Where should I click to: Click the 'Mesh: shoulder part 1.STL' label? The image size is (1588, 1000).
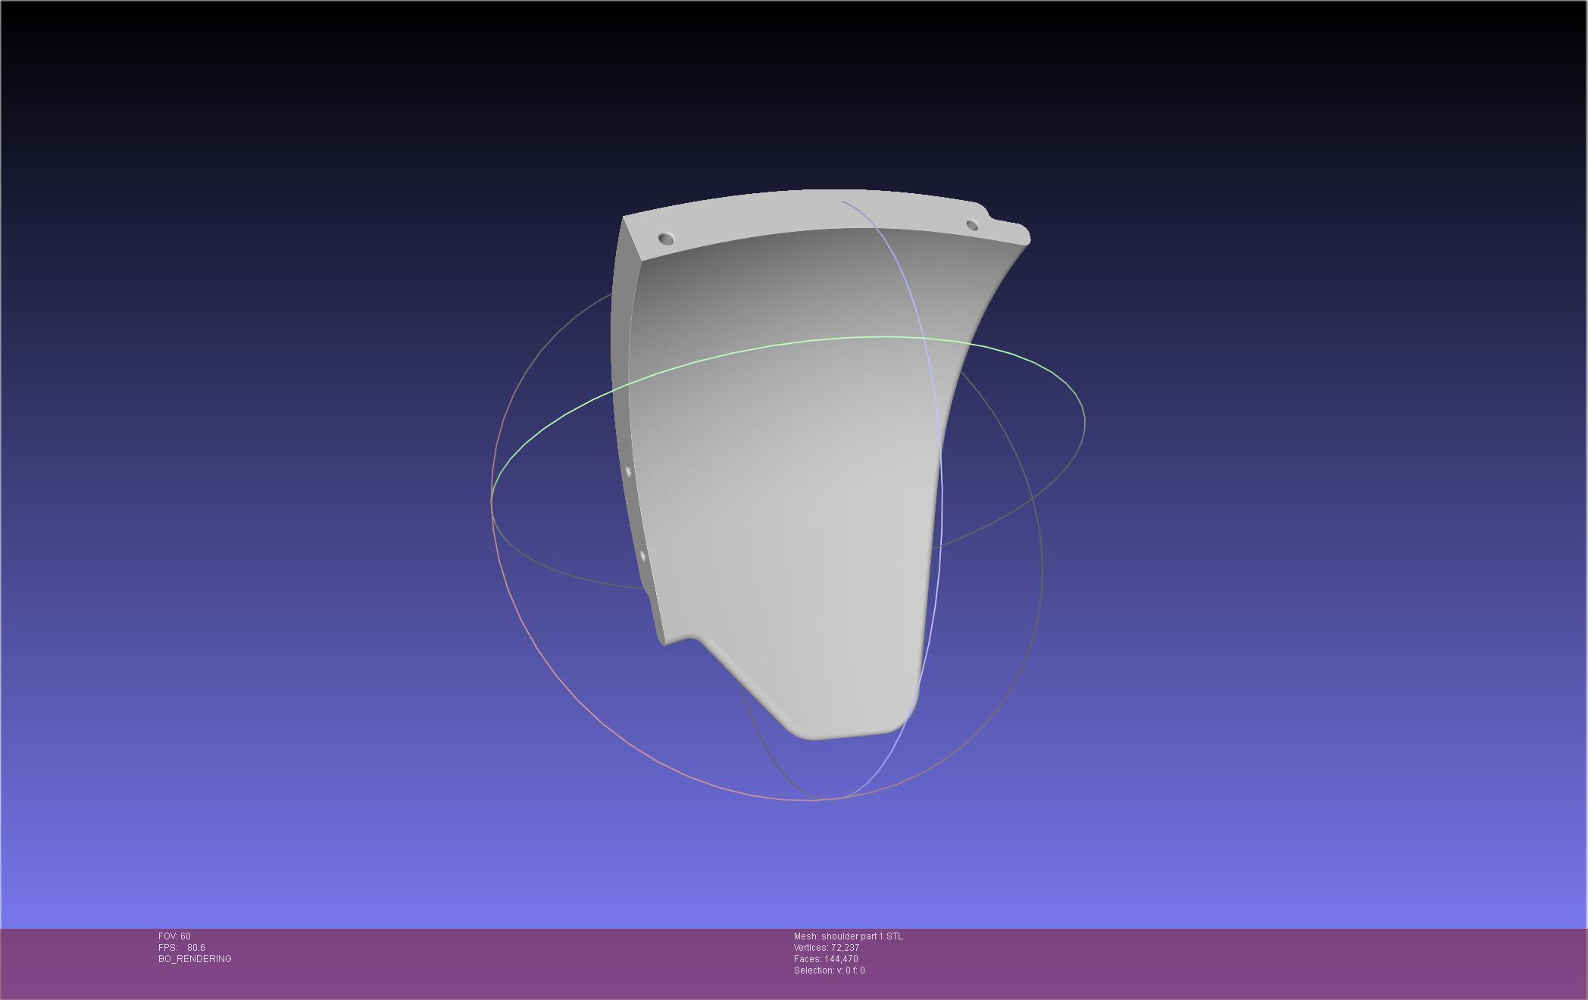coord(849,936)
